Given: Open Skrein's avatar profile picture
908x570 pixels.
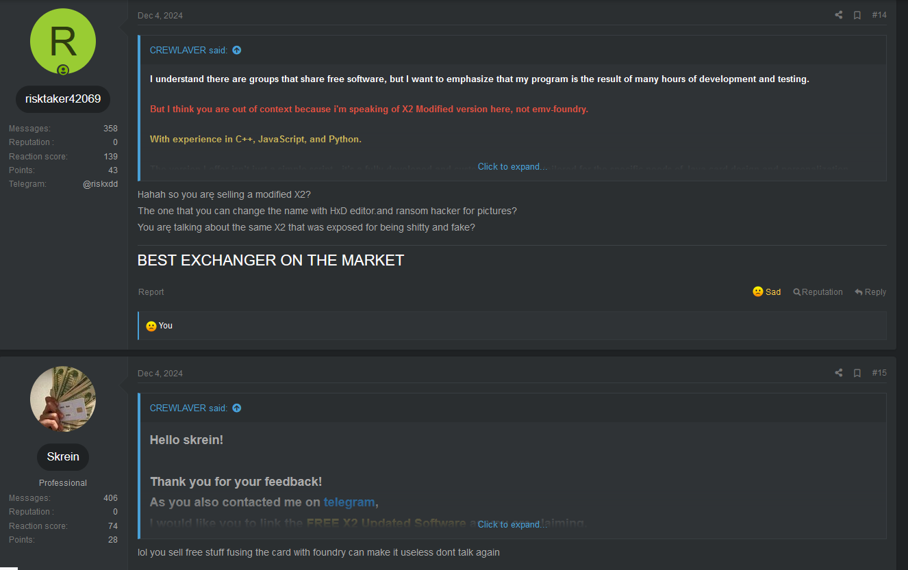Looking at the screenshot, I should pos(63,399).
